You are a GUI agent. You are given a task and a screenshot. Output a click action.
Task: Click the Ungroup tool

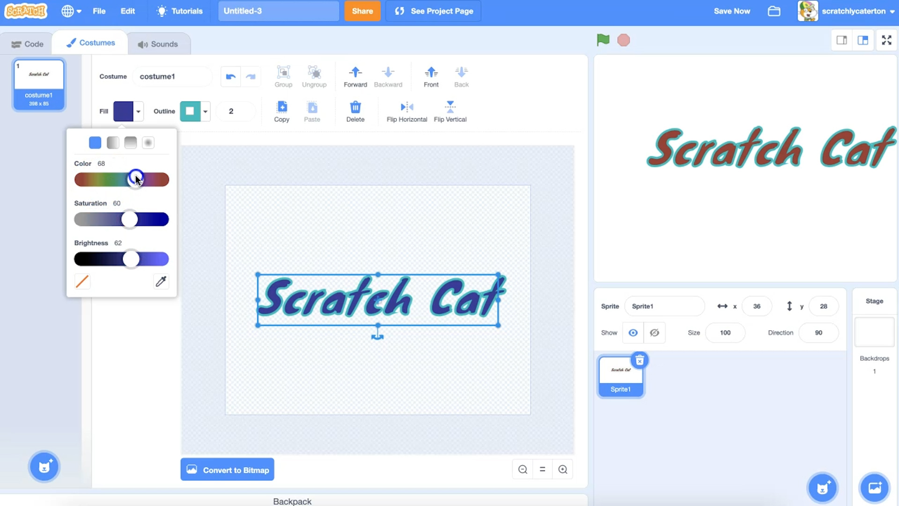point(314,76)
